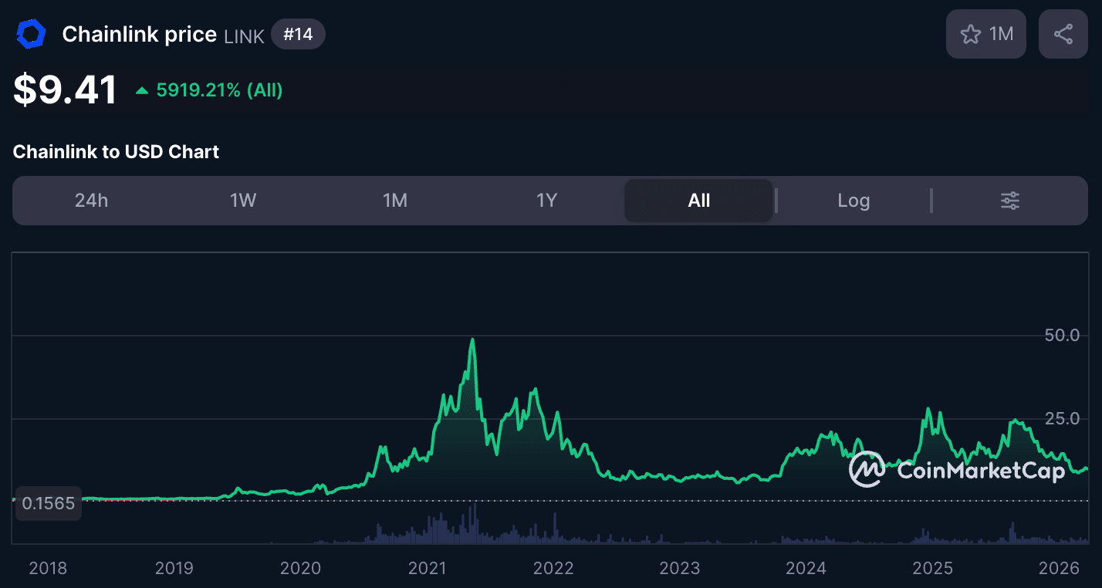Click the 2024 label on time axis
This screenshot has height=588, width=1102.
pos(806,569)
